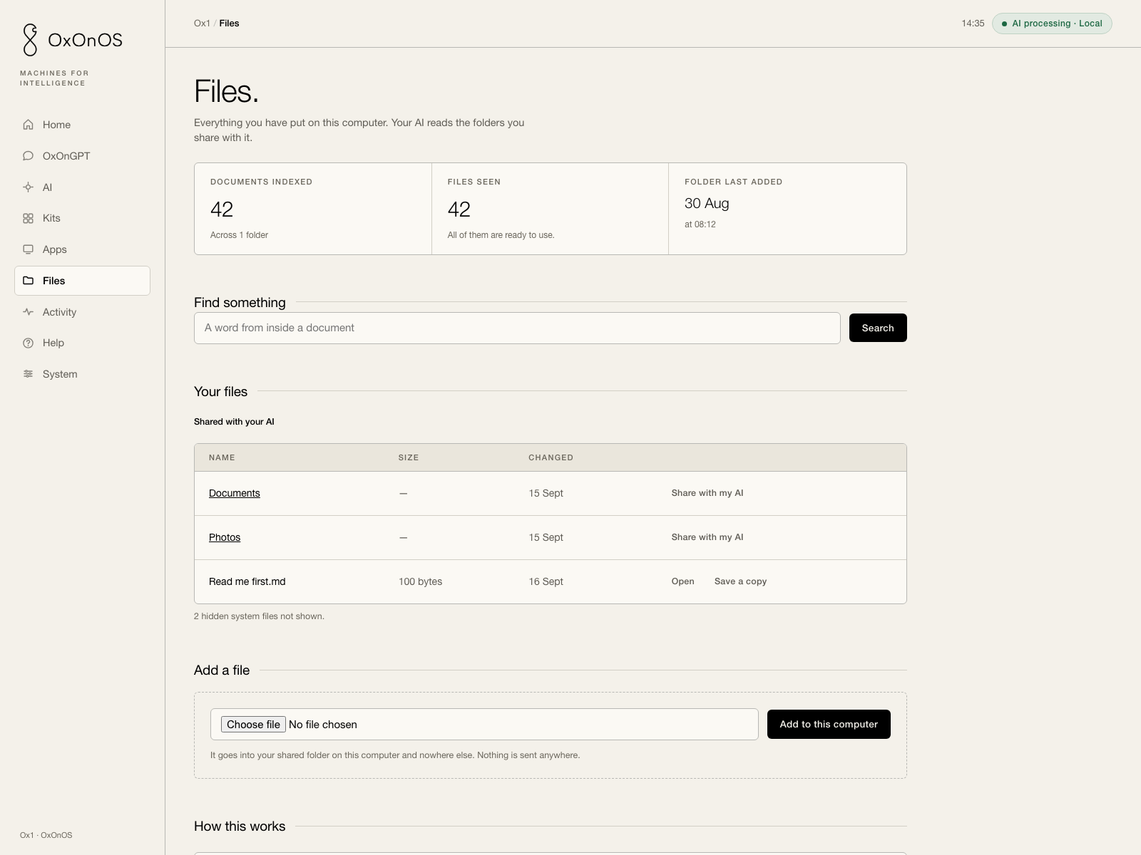Click the Apps monitor icon
The width and height of the screenshot is (1141, 855).
coord(28,249)
